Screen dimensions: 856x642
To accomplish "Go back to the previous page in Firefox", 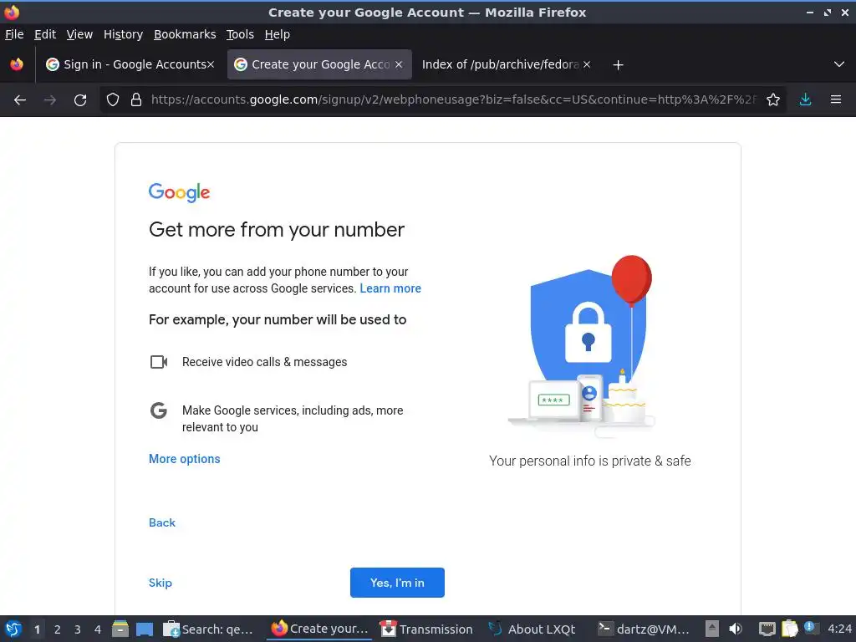I will pos(20,100).
